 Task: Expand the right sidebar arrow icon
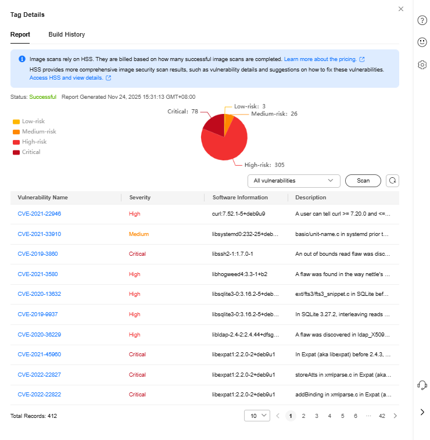pos(422,412)
